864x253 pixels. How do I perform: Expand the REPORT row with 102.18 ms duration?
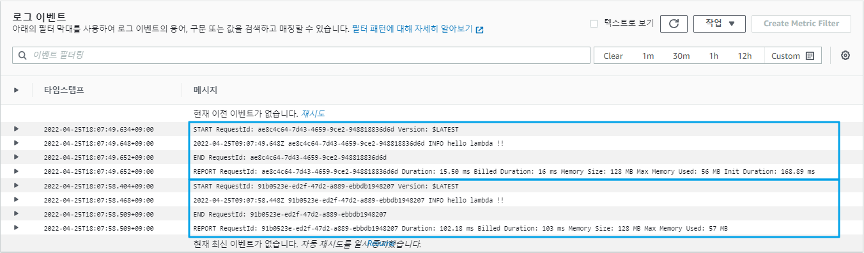coord(16,228)
